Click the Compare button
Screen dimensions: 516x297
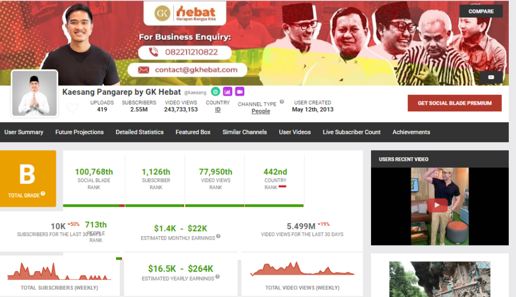click(x=481, y=11)
